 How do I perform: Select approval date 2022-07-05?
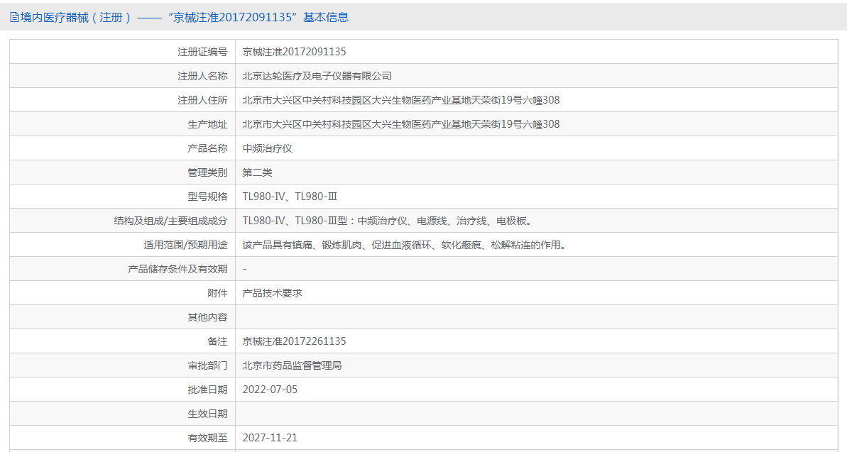pyautogui.click(x=270, y=390)
